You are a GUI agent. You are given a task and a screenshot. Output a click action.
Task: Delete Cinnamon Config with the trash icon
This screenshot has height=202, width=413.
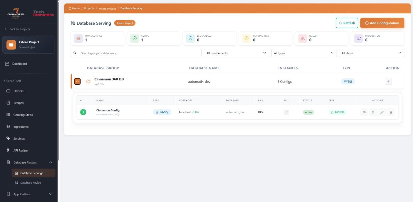tap(391, 112)
